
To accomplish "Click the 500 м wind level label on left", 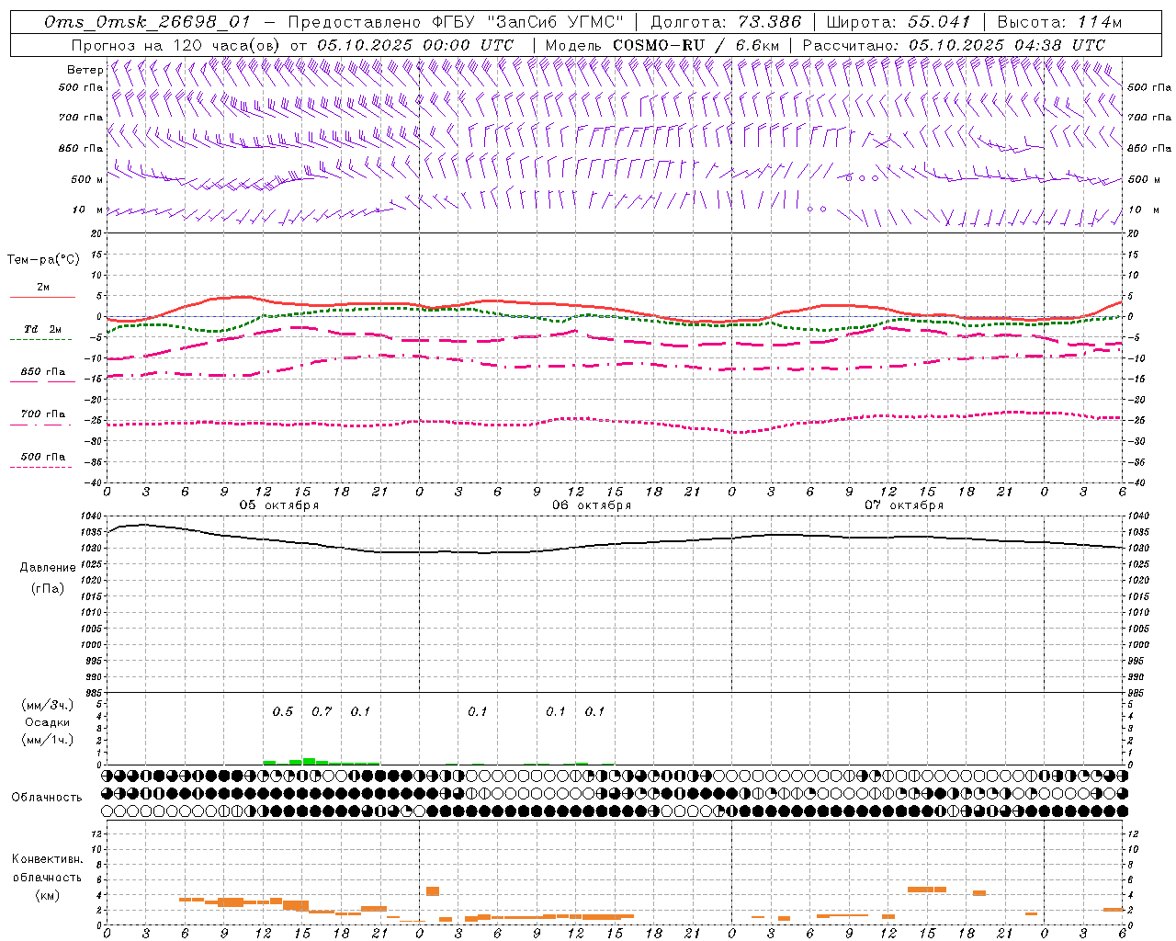I will [87, 179].
